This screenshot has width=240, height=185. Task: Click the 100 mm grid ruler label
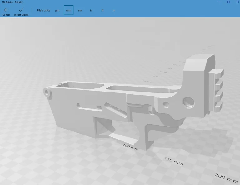[x=131, y=147]
